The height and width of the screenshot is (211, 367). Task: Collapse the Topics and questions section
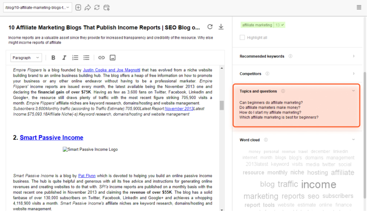354,90
